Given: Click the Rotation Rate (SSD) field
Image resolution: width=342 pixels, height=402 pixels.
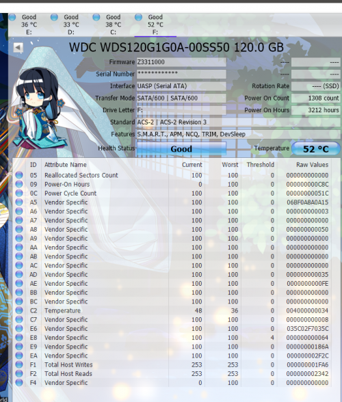Looking at the screenshot, I should [316, 86].
